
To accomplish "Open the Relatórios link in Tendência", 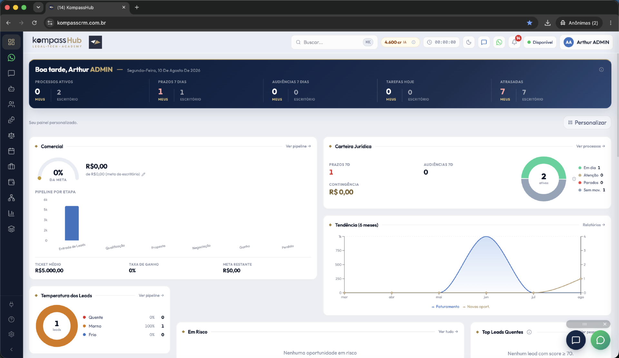I will 594,225.
